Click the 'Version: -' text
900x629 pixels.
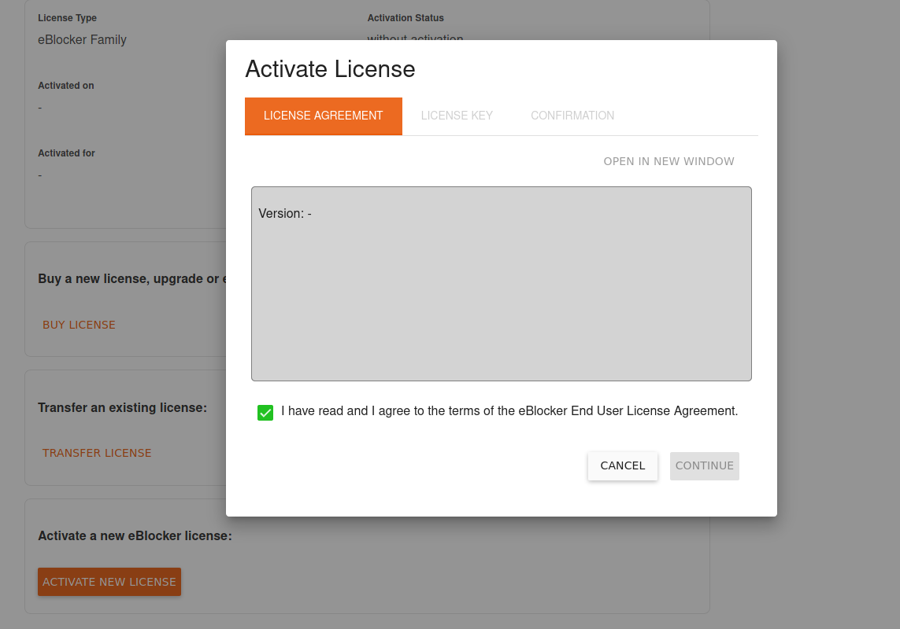click(285, 213)
